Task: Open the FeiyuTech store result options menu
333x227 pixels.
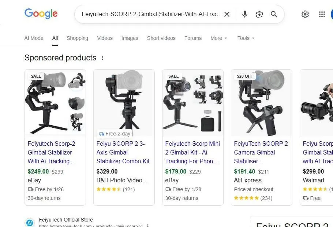Action: tap(148, 226)
